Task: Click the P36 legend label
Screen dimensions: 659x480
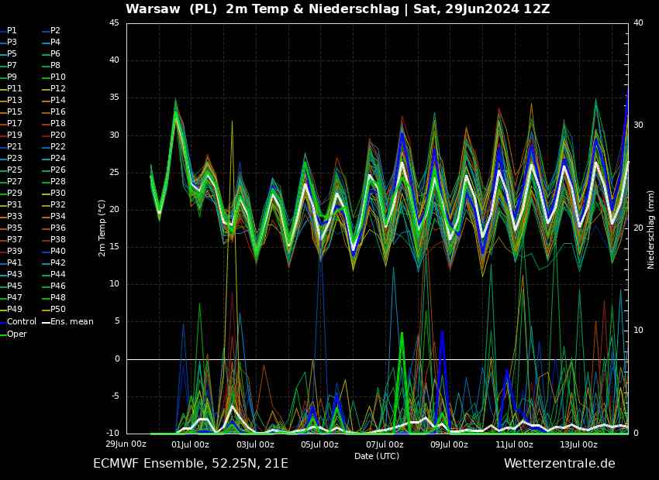Action: click(x=57, y=228)
